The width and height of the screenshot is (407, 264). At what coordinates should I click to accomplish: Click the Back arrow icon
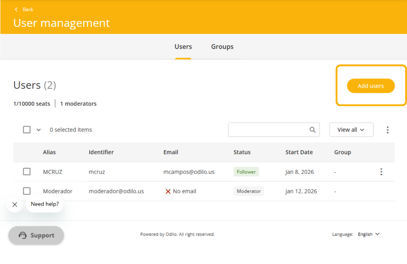16,10
